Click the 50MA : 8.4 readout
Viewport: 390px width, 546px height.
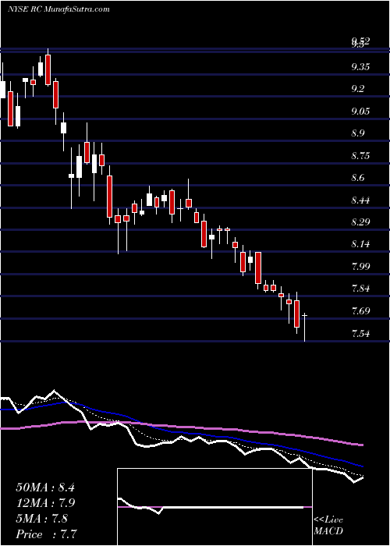pos(45,487)
